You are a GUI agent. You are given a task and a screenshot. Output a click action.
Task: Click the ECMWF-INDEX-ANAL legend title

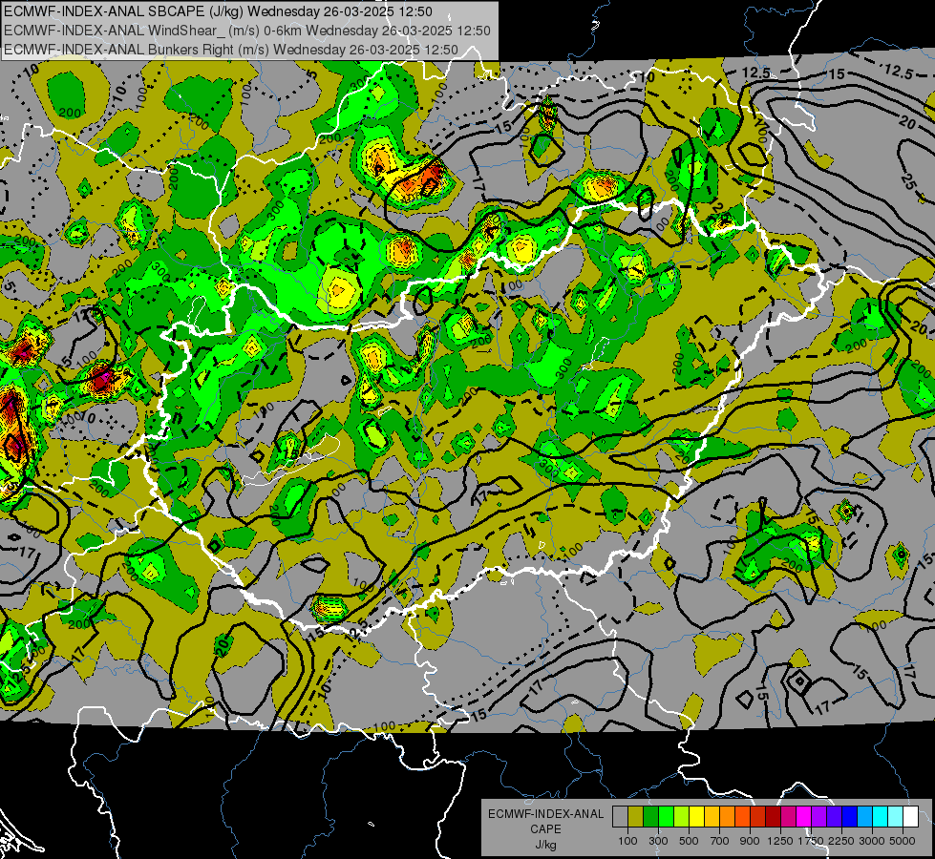545,814
